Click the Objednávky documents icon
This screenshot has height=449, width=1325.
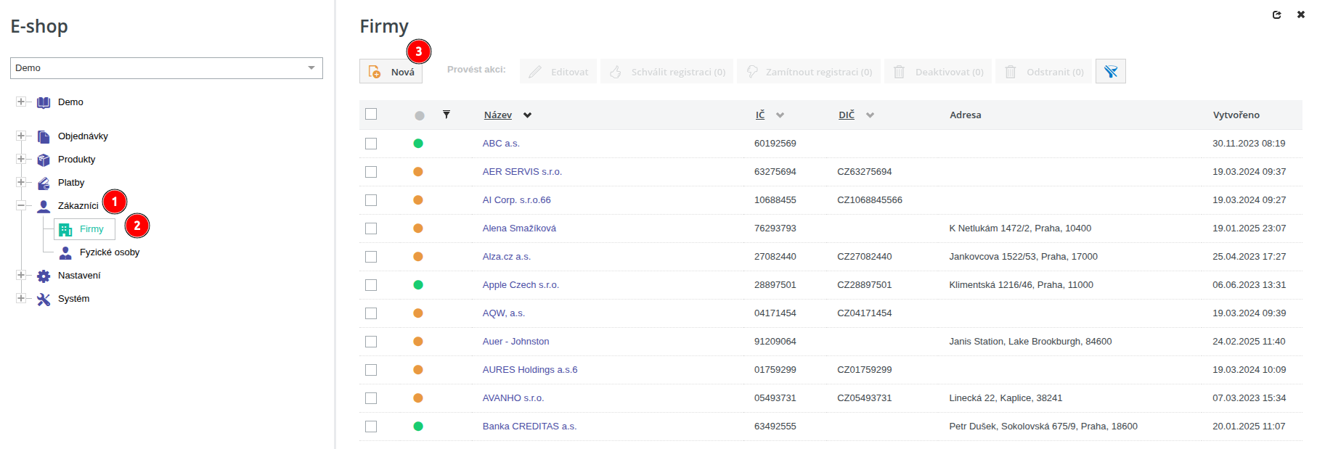(x=44, y=136)
